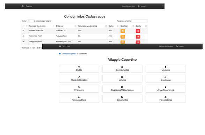Click Sair do condomínio in navbar
Viewport: 205px width, 135px height.
point(166,46)
